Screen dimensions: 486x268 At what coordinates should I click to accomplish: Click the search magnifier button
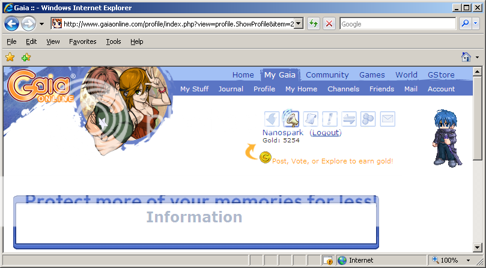coord(465,24)
